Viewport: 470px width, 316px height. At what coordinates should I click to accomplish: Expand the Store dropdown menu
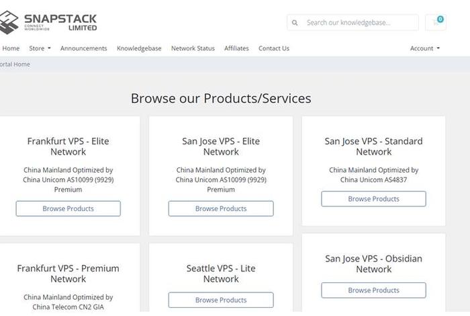coord(39,48)
